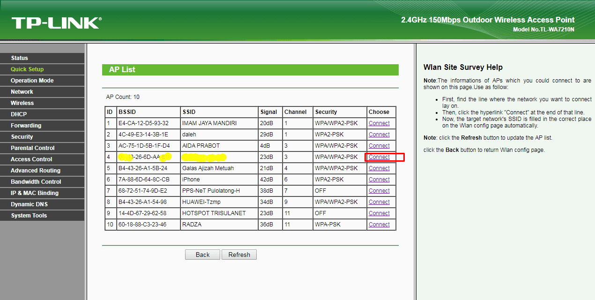Open Bandwidth Control menu
Image resolution: width=595 pixels, height=300 pixels.
[42, 182]
